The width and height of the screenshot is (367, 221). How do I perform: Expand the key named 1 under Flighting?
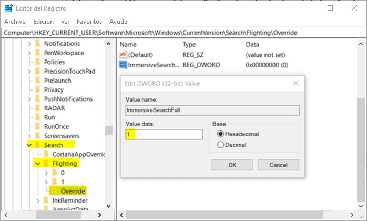pos(46,182)
